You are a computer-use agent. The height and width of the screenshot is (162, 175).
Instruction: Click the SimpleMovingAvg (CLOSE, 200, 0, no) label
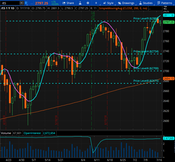click(123, 8)
